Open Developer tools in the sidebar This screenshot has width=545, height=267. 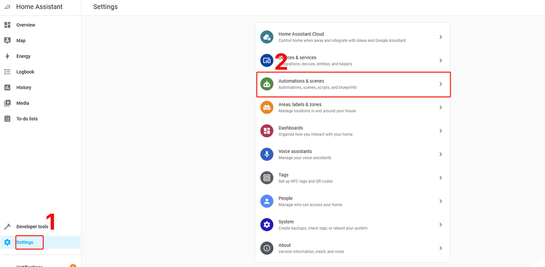(x=32, y=227)
